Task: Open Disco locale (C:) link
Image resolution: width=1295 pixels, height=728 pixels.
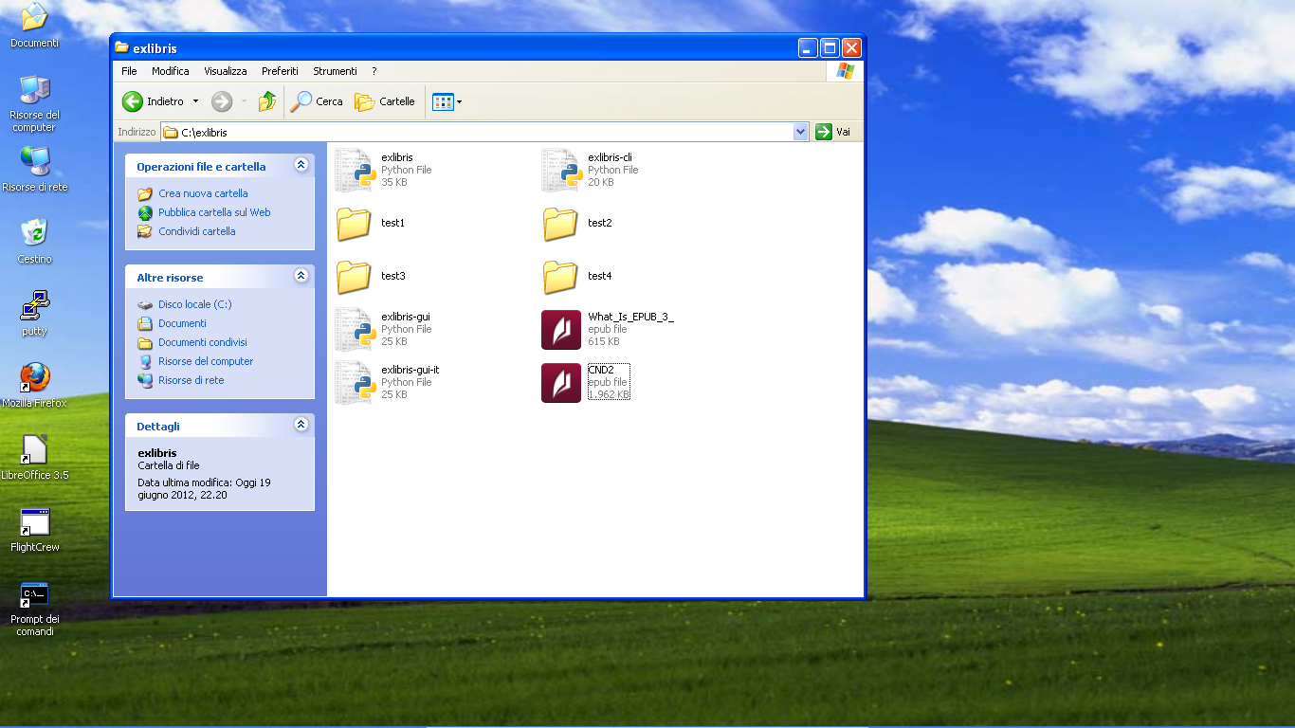Action: (x=195, y=304)
